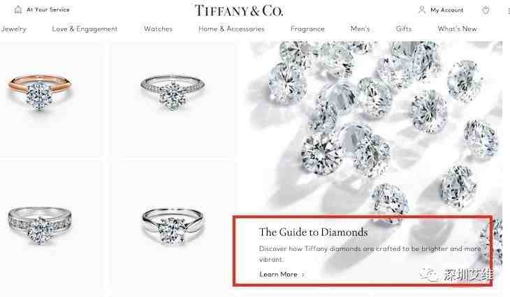
Task: Click the At Your Service link
Action: point(48,10)
